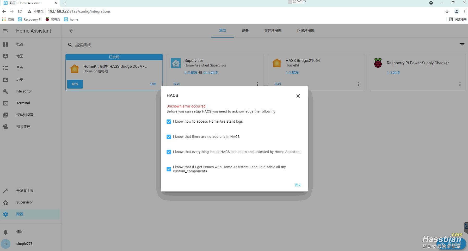Uncheck 'I know how to access Home Assistant logs'
Viewport: 468px width, 251px height.
pyautogui.click(x=169, y=122)
